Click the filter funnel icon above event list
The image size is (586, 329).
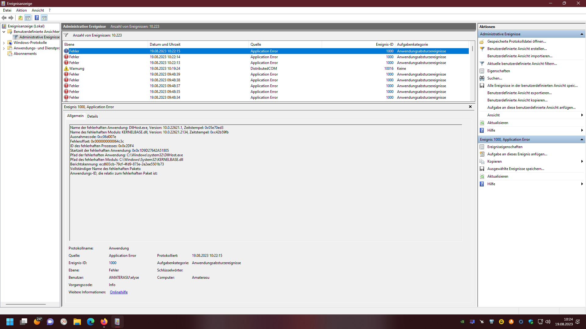pyautogui.click(x=66, y=35)
